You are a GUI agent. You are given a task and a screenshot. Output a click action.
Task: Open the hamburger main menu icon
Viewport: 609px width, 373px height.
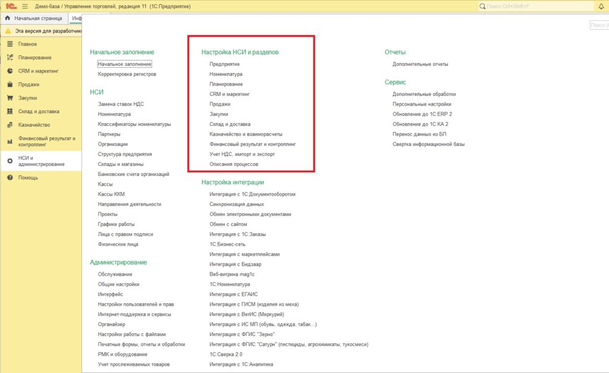pos(25,6)
